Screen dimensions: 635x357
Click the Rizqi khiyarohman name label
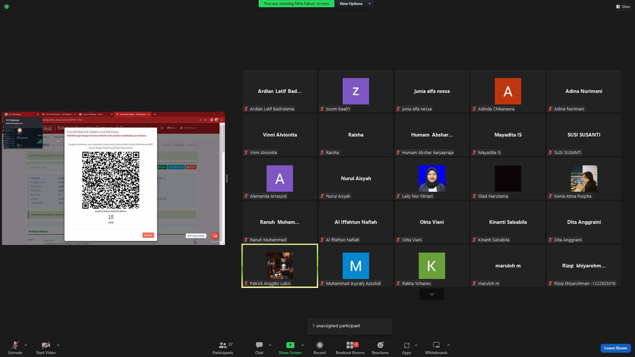[585, 283]
